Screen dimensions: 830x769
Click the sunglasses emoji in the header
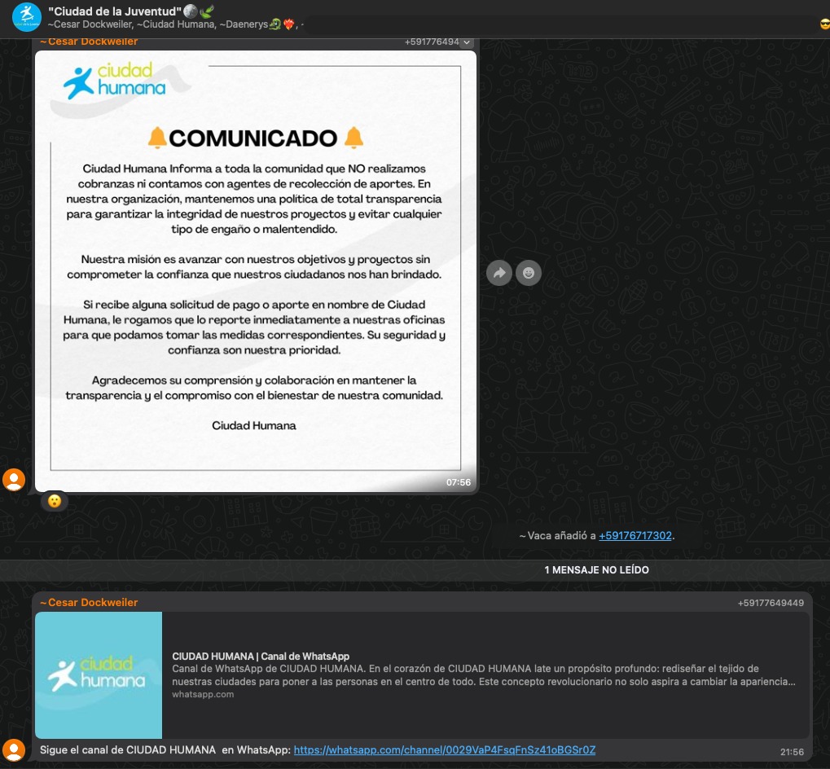pos(824,24)
